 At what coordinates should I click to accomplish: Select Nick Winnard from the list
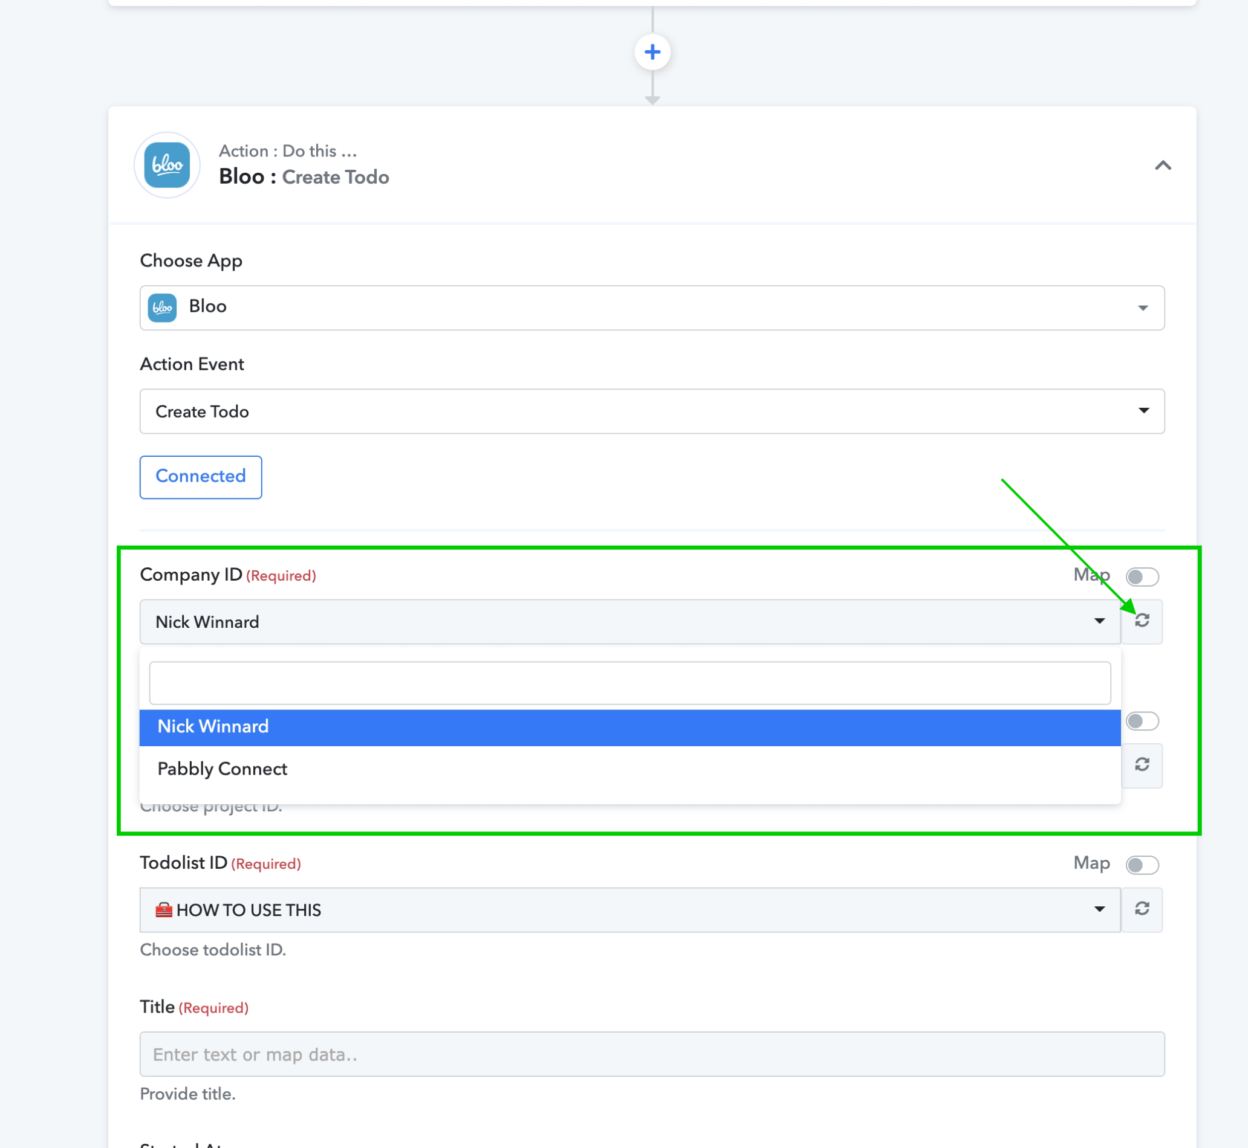[x=629, y=727]
